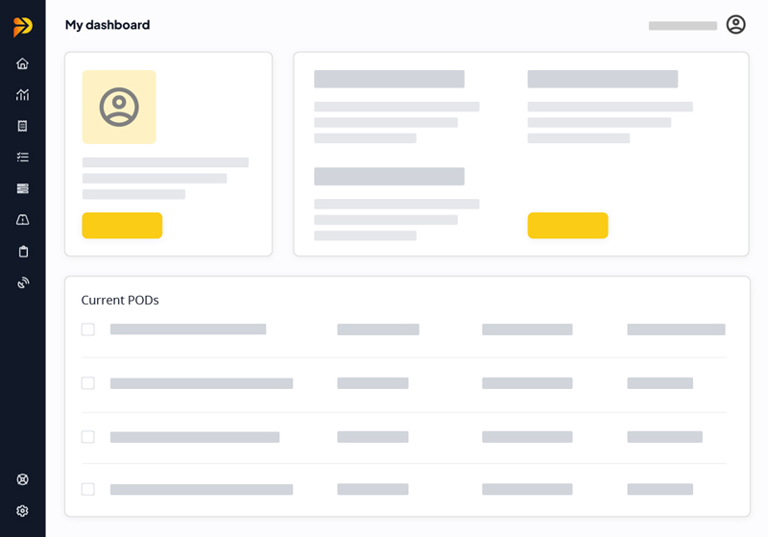Click the username placeholder beside the account icon
Image resolution: width=768 pixels, height=537 pixels.
(x=683, y=26)
